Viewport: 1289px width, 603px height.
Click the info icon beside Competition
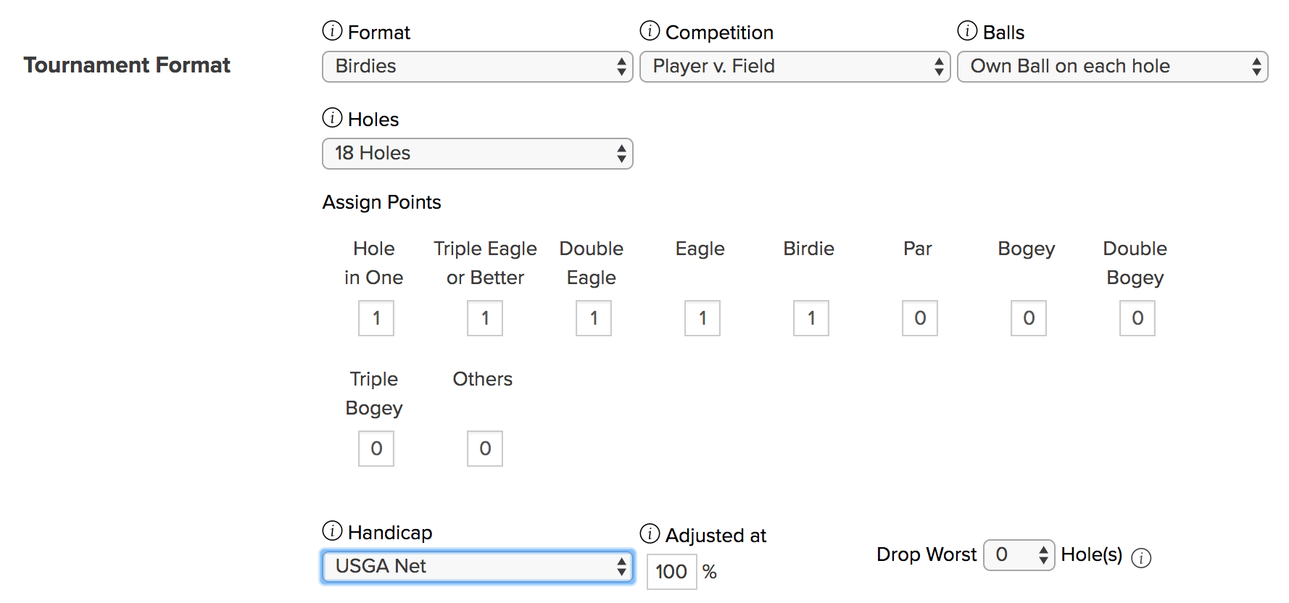point(650,31)
